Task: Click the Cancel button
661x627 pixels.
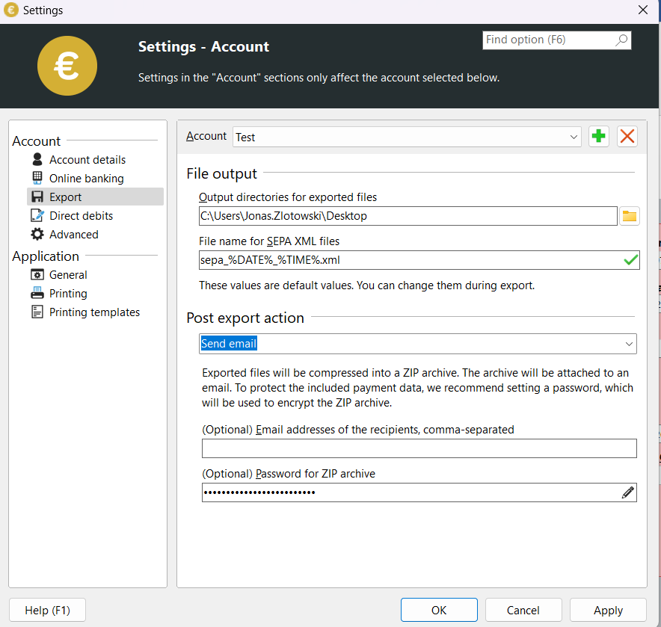Action: [x=523, y=610]
